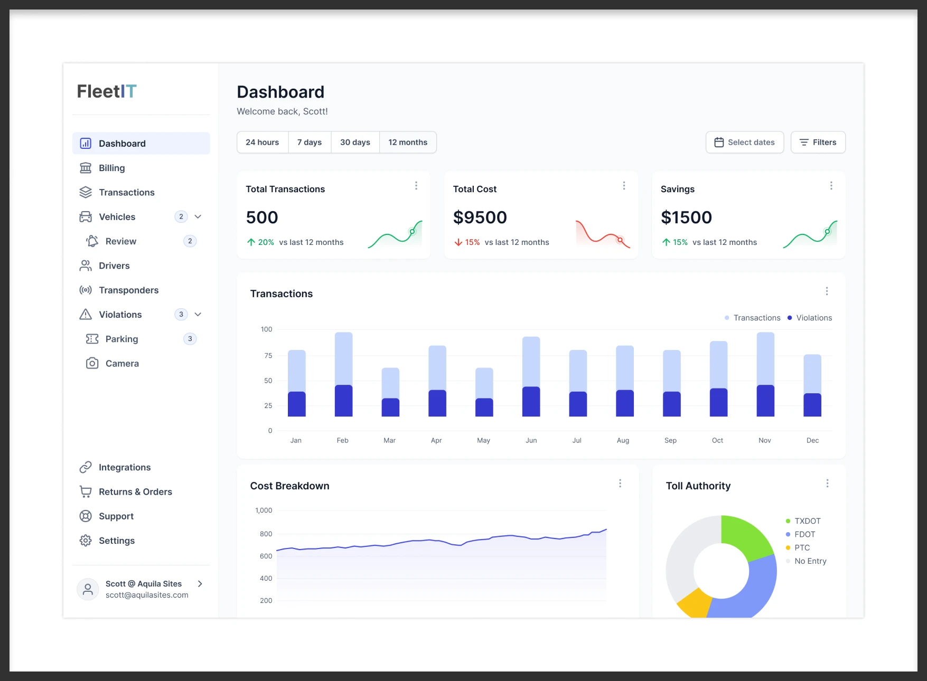Expand the Scott @ Aquila Sites account chevron

coord(200,584)
